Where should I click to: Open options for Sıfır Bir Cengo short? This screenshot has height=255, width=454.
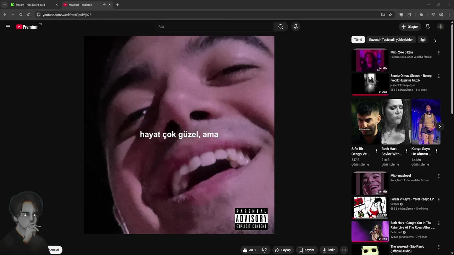(x=377, y=151)
